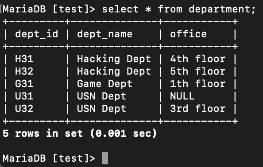Click the 'select * from department;' command text

[x=179, y=9]
